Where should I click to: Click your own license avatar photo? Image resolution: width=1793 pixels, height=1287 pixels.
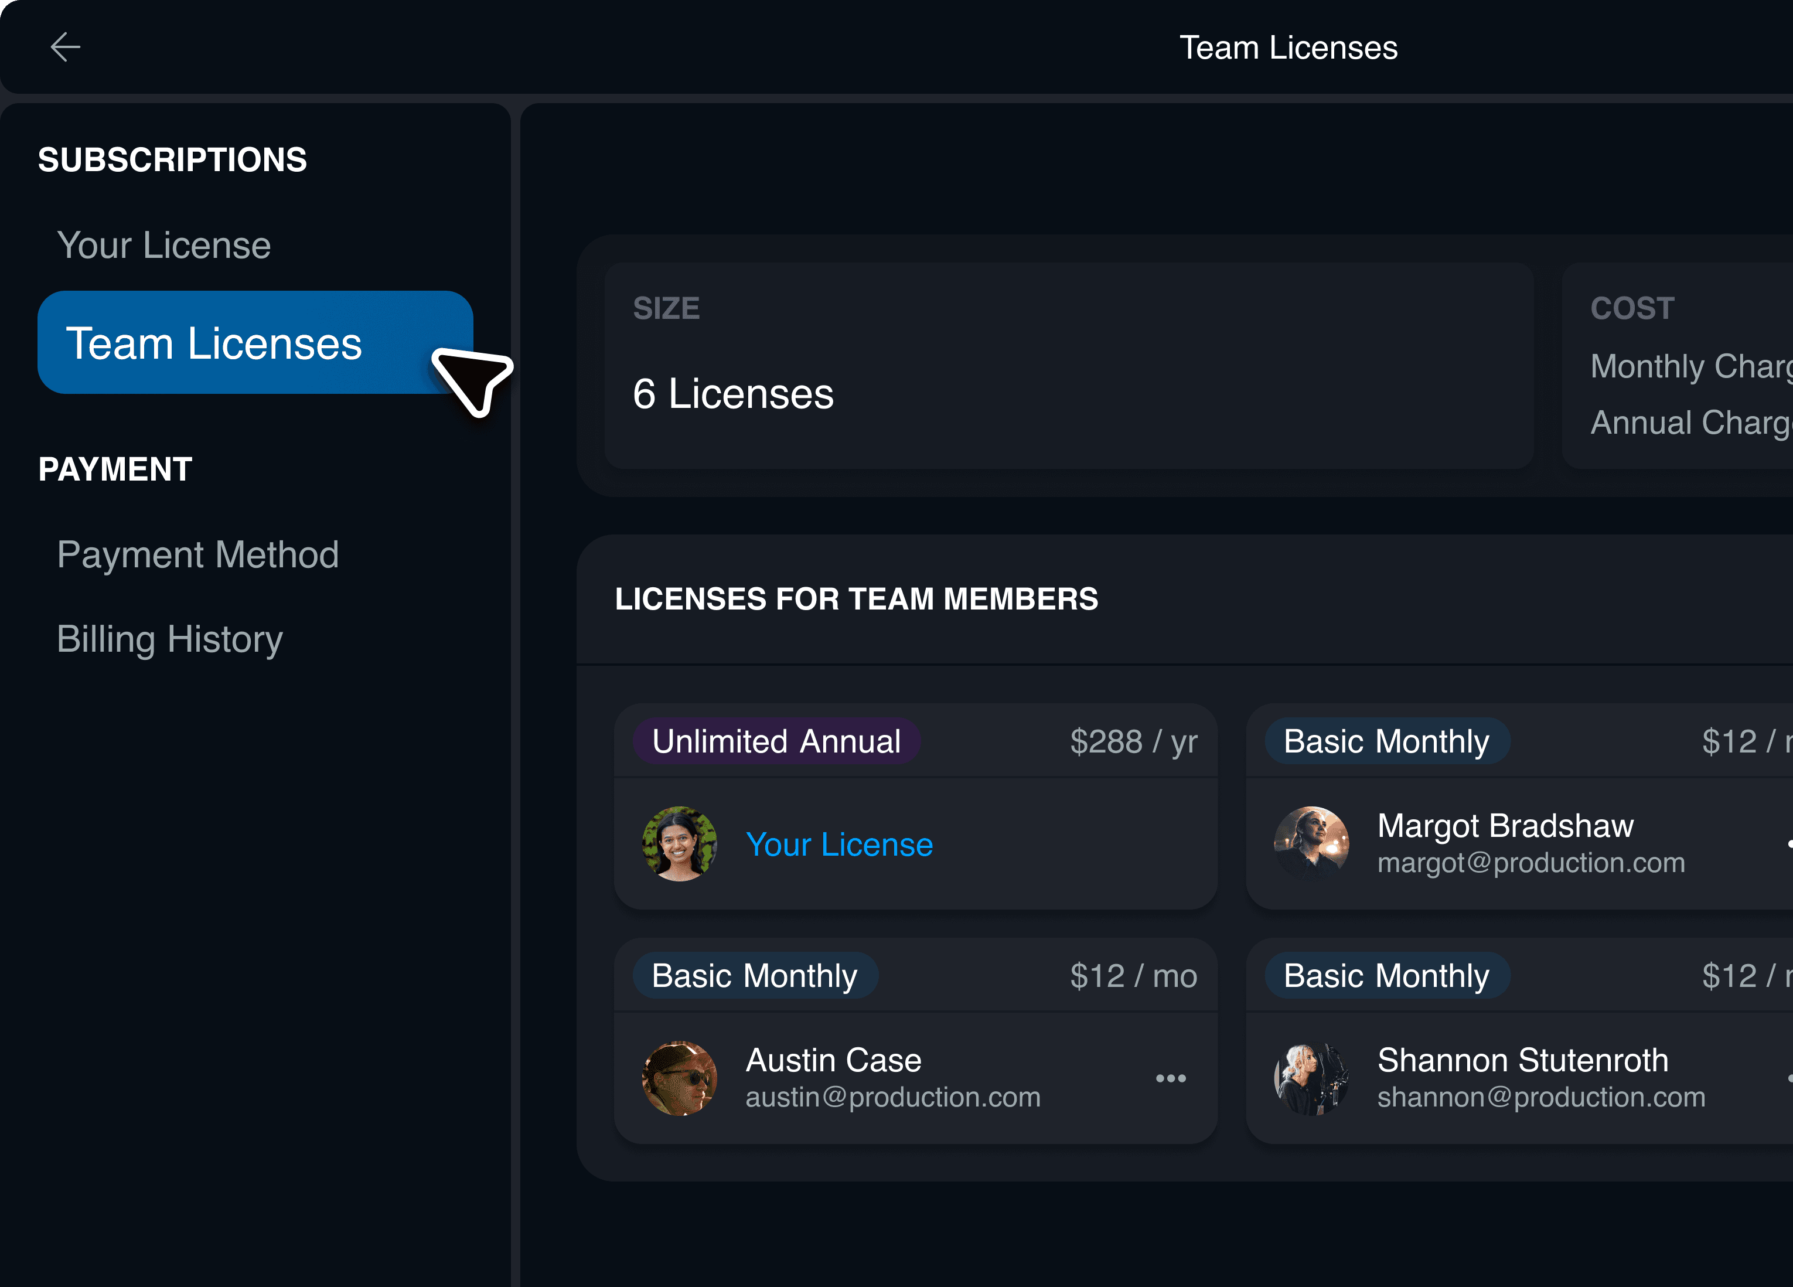679,843
